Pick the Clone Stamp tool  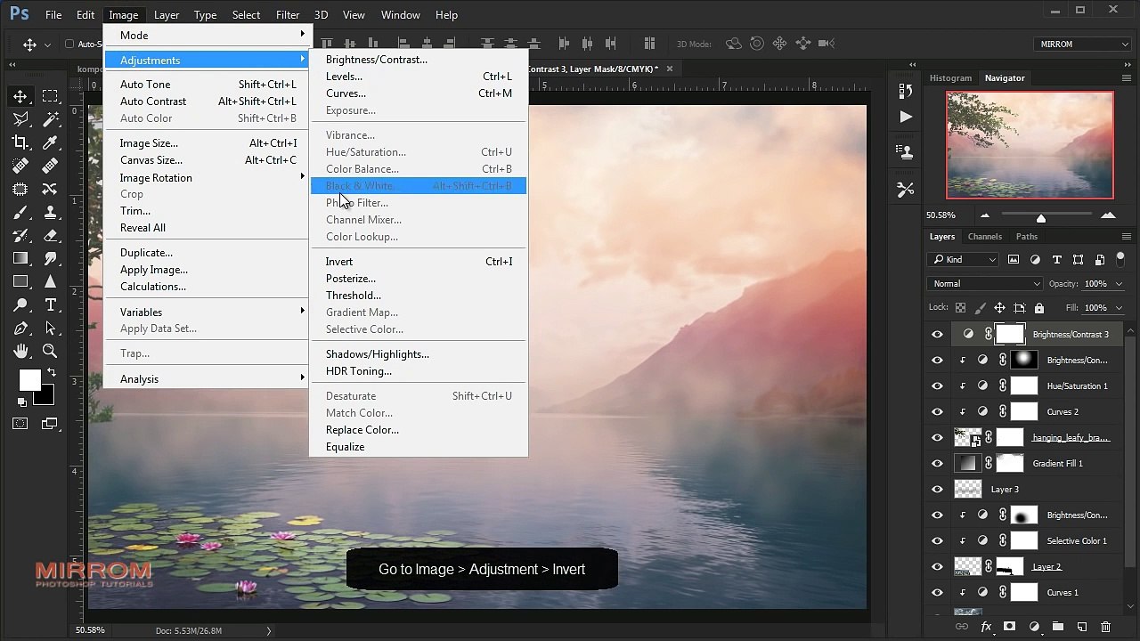[x=51, y=212]
